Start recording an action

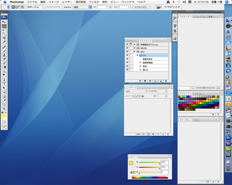[x=145, y=81]
